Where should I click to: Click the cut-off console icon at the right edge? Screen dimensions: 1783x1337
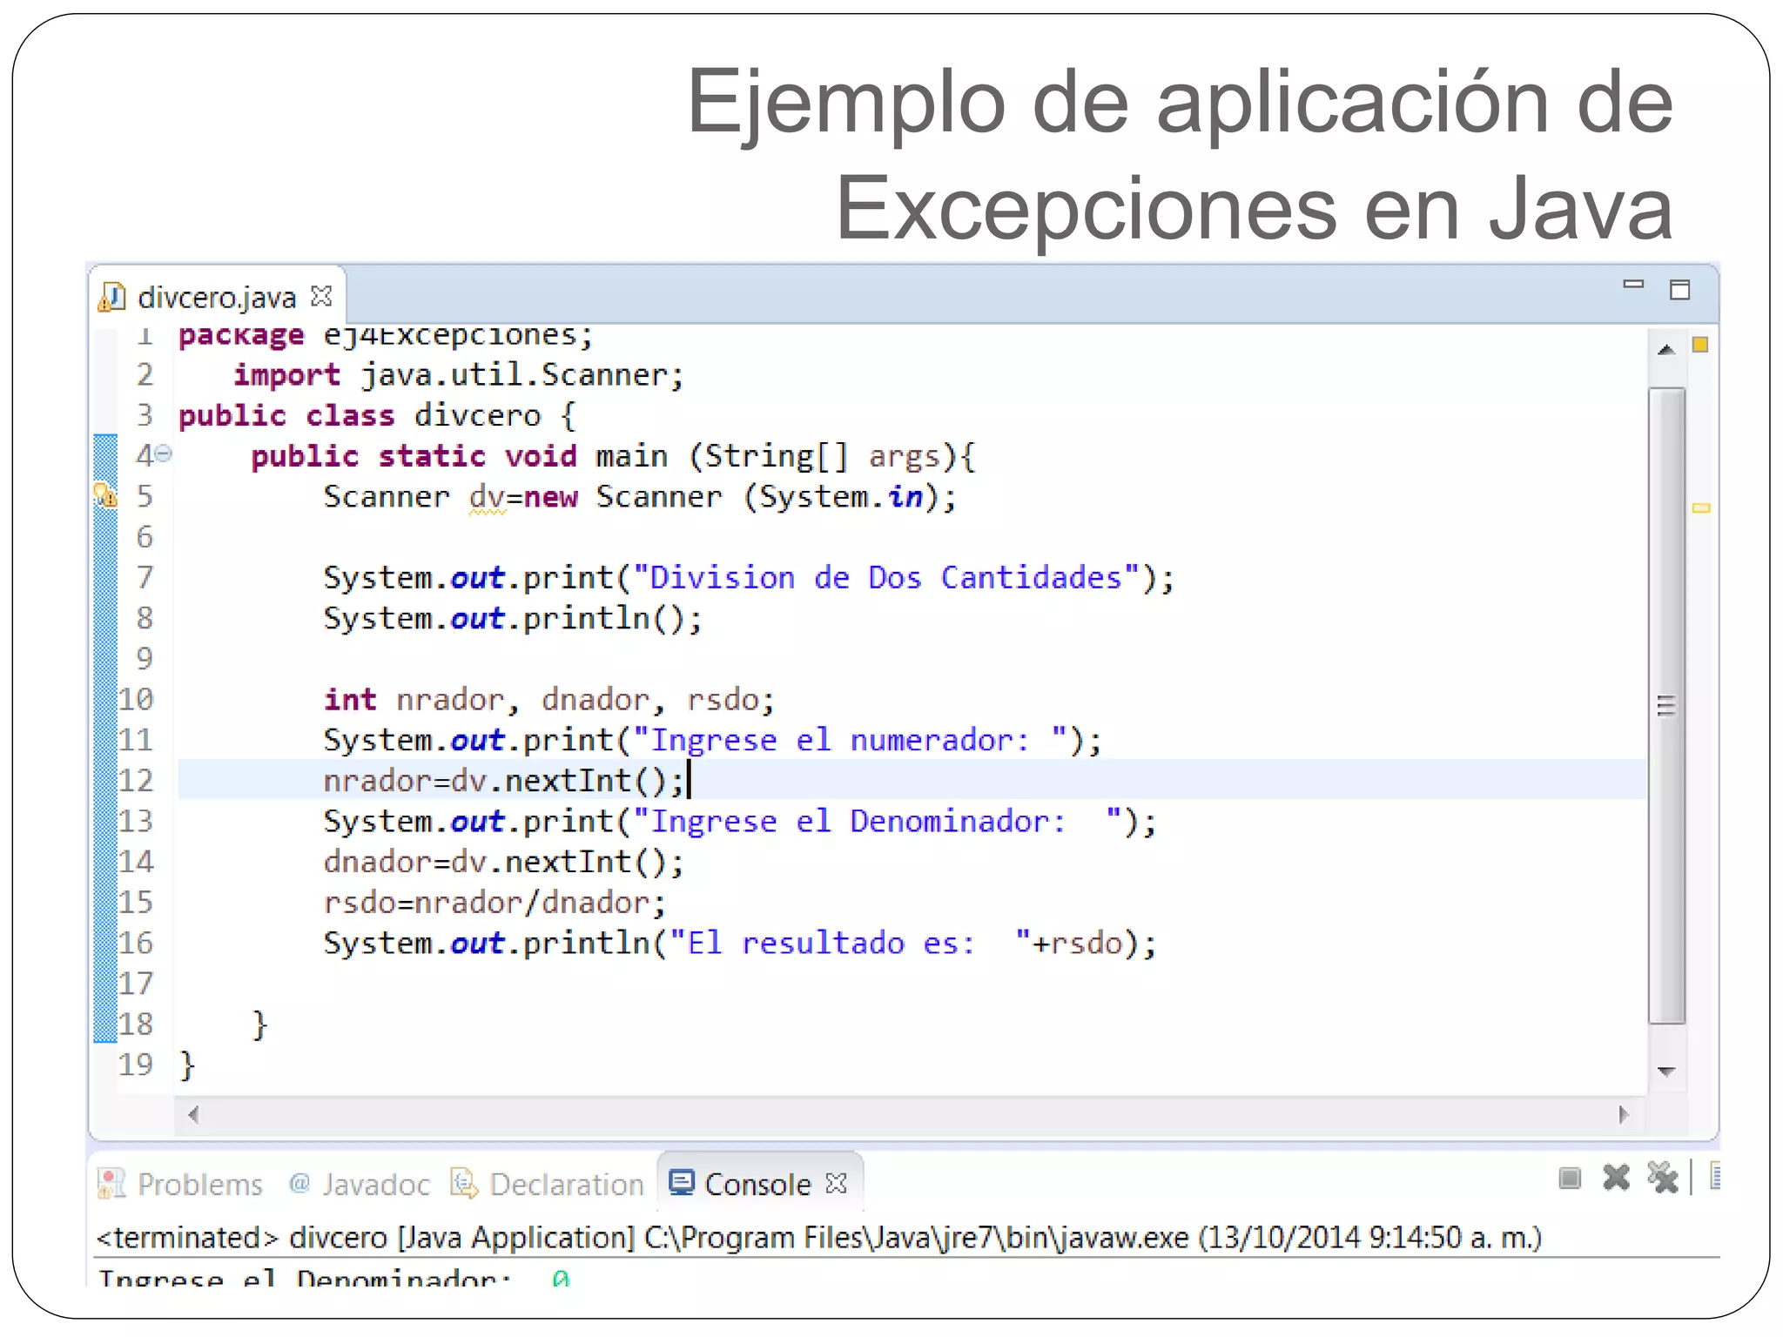tap(1714, 1176)
